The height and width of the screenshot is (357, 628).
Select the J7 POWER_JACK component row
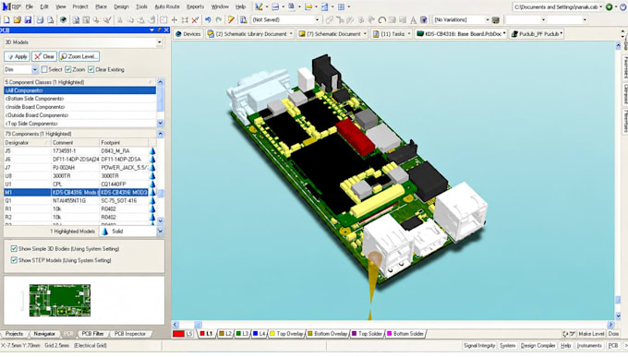[76, 168]
